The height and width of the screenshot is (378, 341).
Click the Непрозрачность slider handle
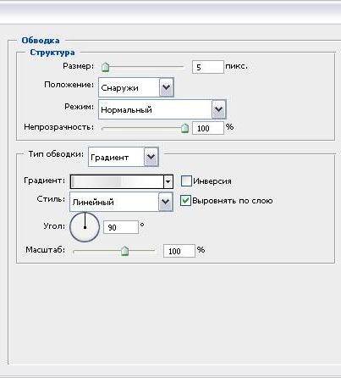(x=184, y=128)
